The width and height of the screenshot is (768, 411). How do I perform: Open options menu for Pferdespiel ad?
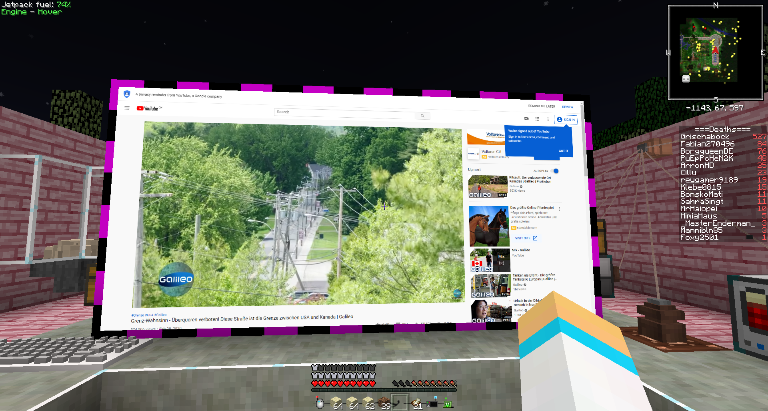pos(559,209)
